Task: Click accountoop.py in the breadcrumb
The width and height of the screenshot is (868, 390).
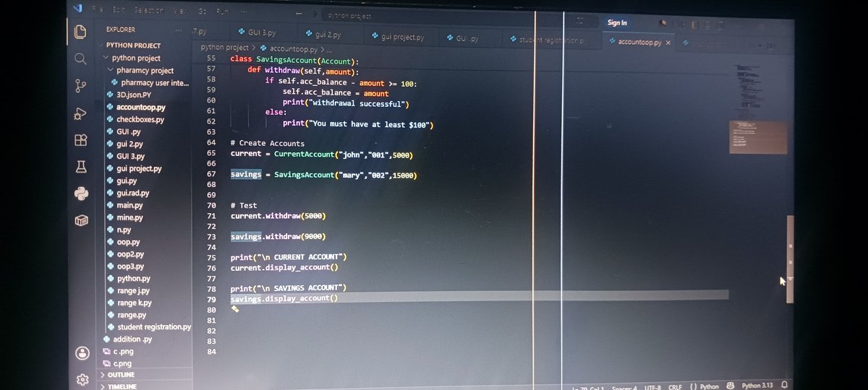Action: (x=293, y=49)
